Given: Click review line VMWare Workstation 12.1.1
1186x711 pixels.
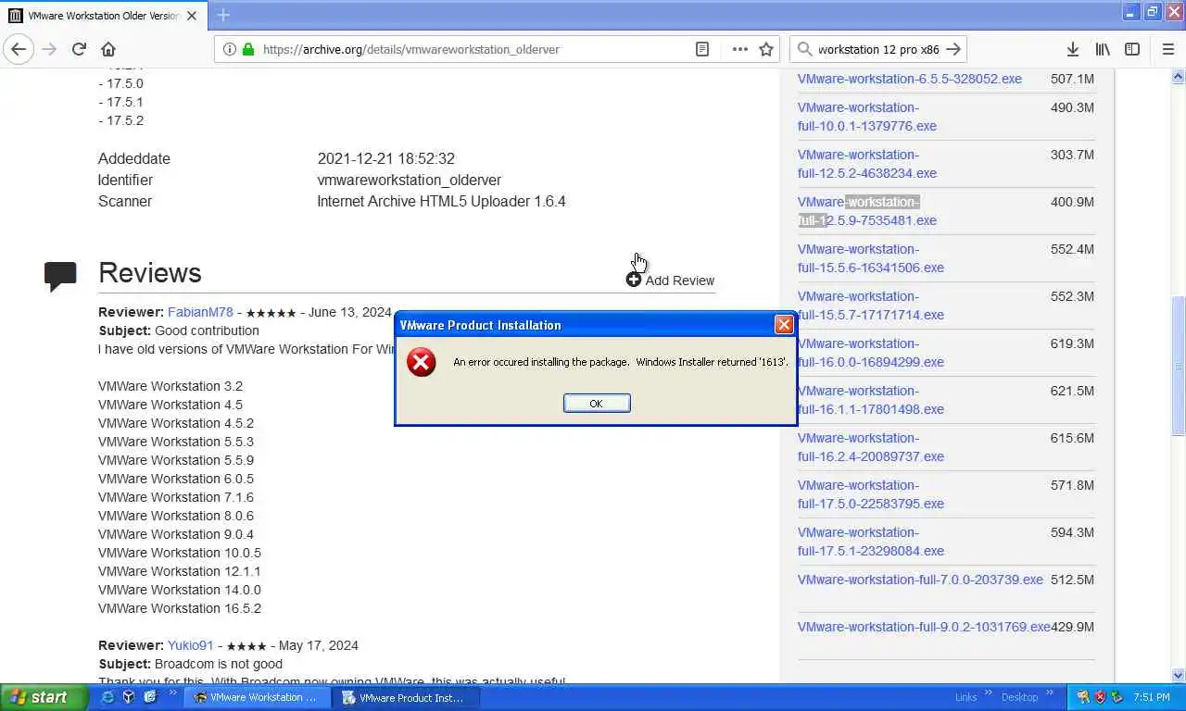Looking at the screenshot, I should pyautogui.click(x=180, y=571).
